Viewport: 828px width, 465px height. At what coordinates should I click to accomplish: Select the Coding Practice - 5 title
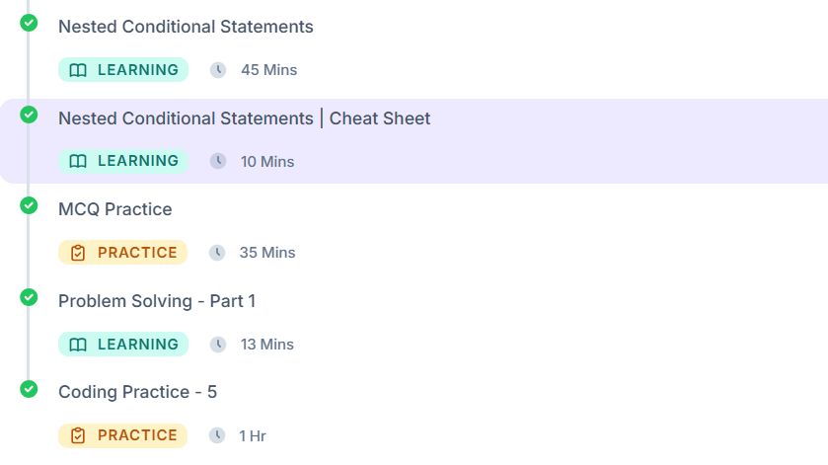(137, 392)
